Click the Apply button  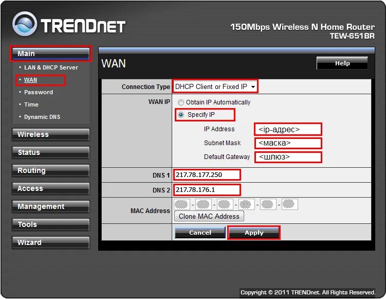254,233
